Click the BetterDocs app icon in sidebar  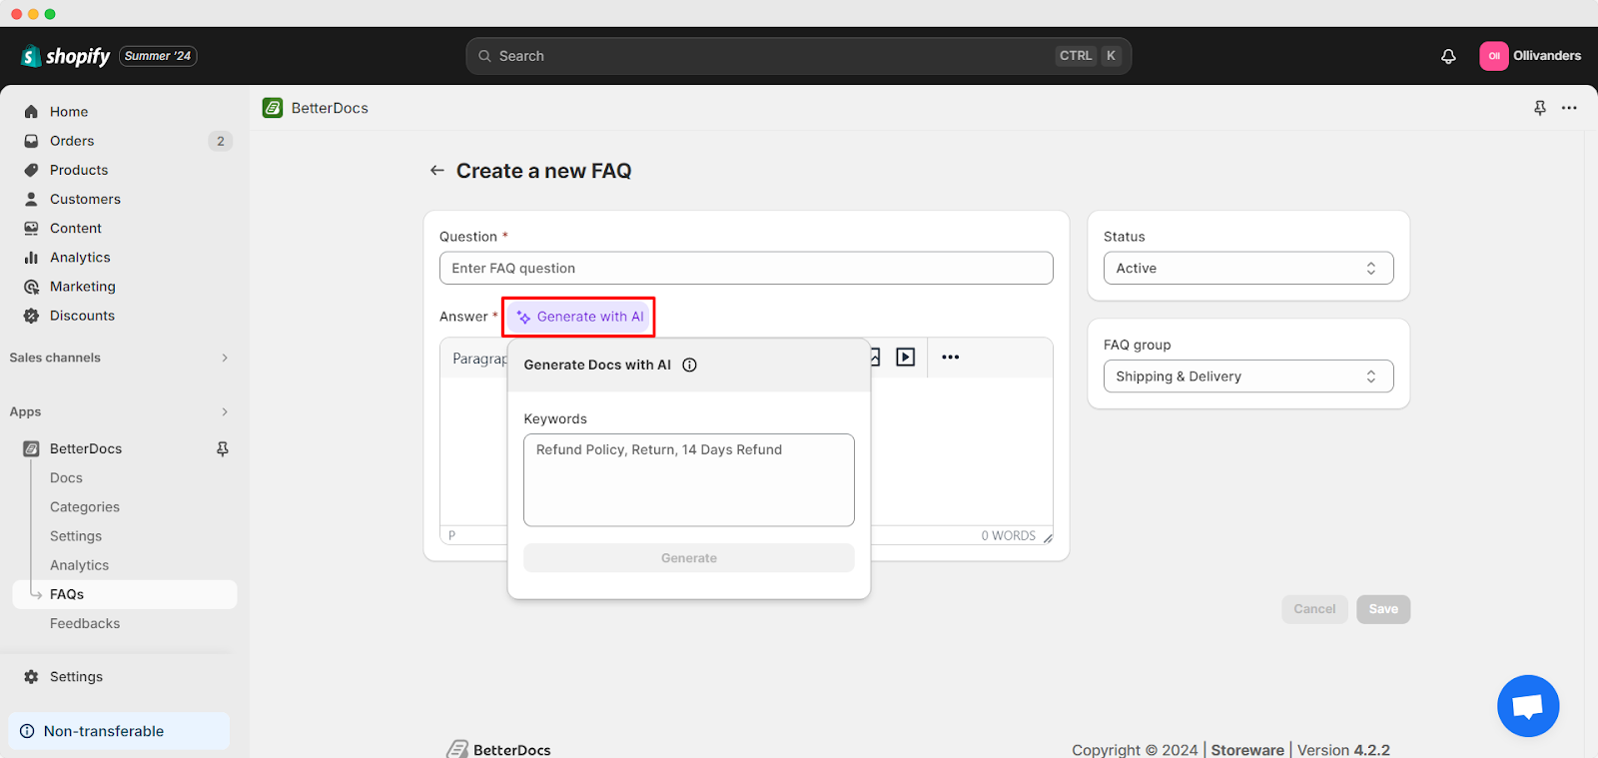tap(31, 449)
